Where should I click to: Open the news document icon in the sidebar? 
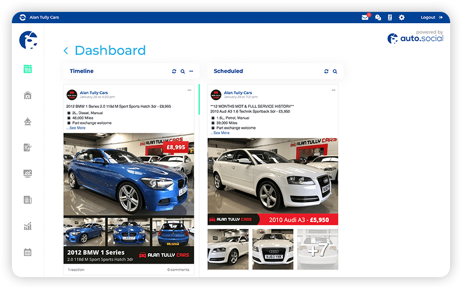pyautogui.click(x=28, y=200)
